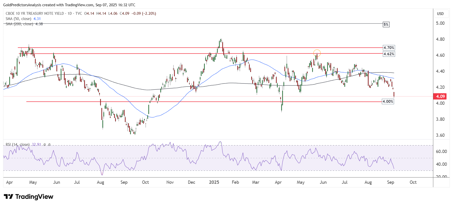Click the change value −0.09 (−2.20%)
The image size is (453, 206).
[144, 13]
